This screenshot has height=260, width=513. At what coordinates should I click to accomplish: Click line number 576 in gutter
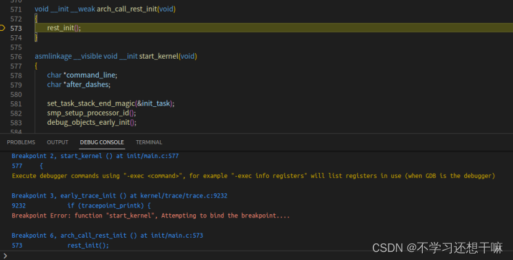click(x=15, y=56)
